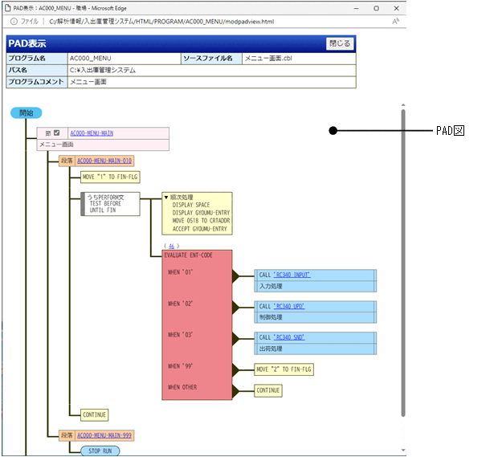The image size is (498, 457).
Task: Click the page icon in the title bar
Action: [7, 7]
